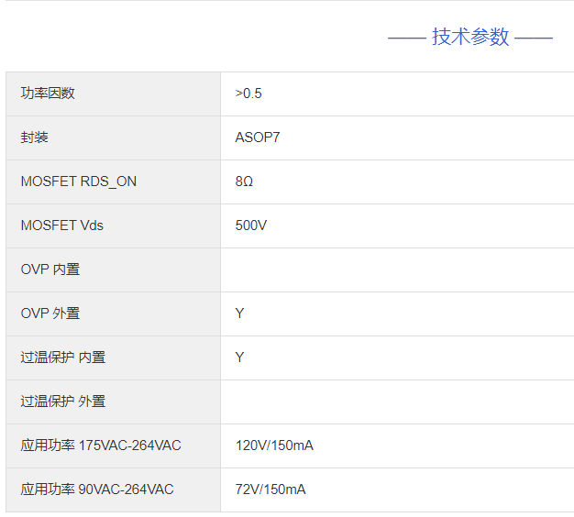Select the MOSFET Vds label
Viewport: 574px width, 517px height.
pos(62,225)
